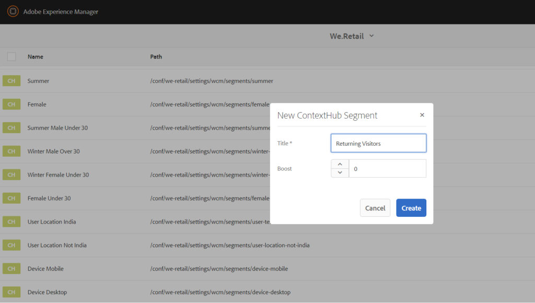The height and width of the screenshot is (303, 535).
Task: Select Winter Male Over 30 name
Action: (x=54, y=151)
